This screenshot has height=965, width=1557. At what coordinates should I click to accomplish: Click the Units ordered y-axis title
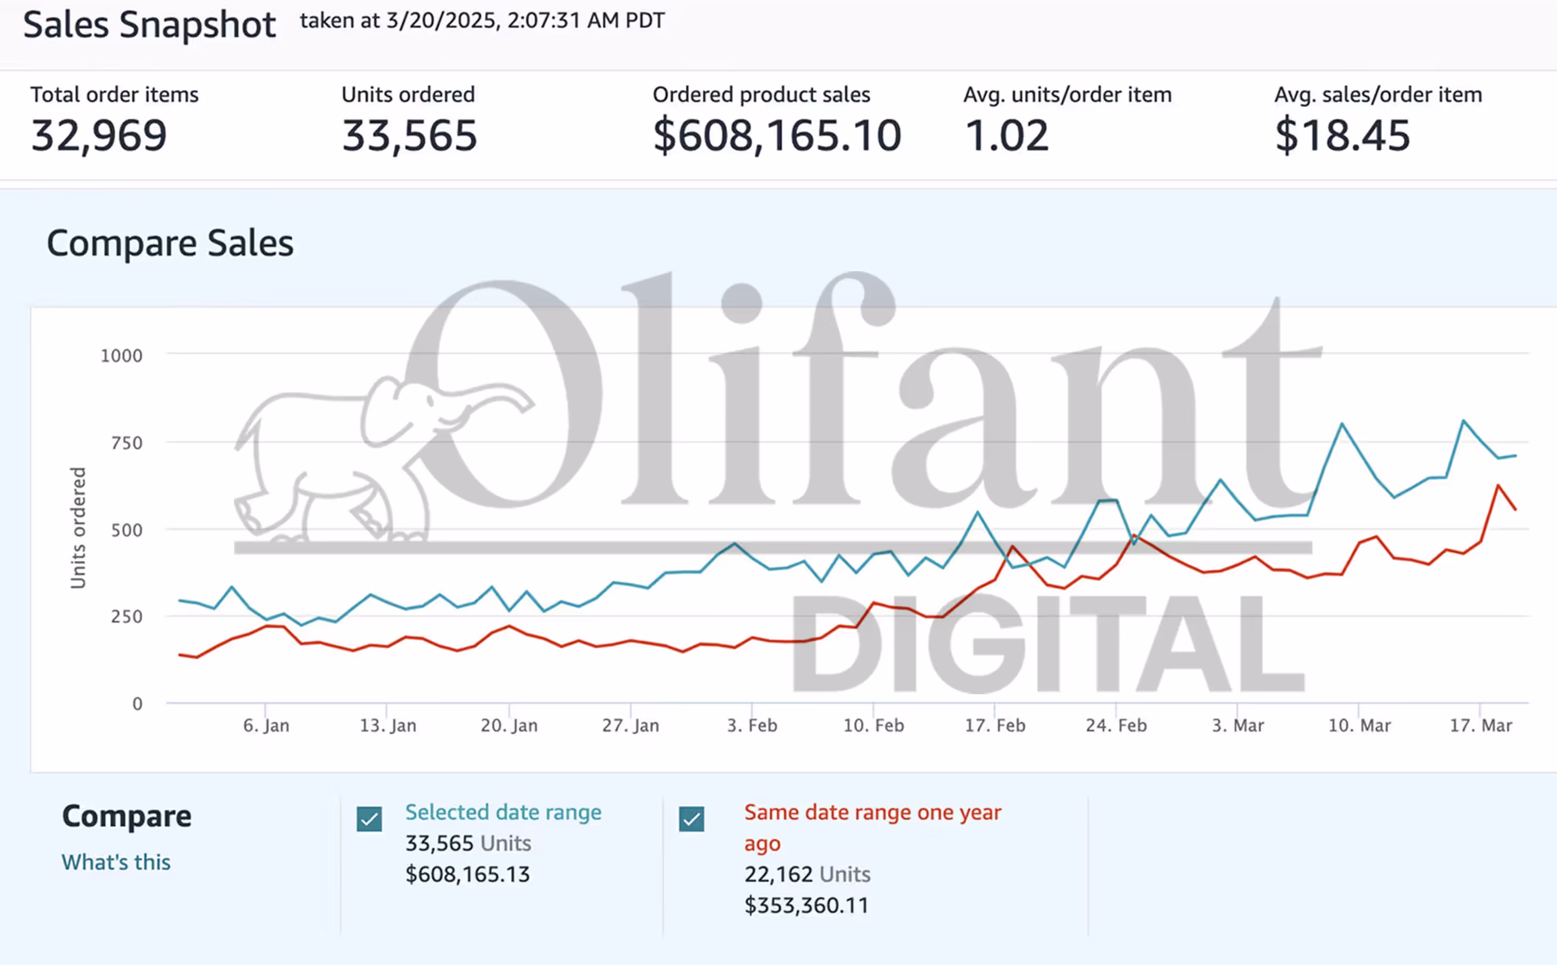[x=77, y=528]
